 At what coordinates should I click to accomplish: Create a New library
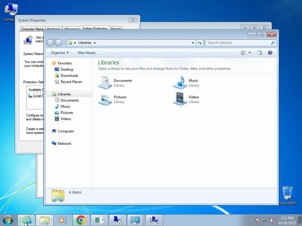pos(87,53)
